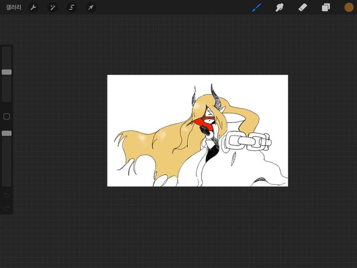
Task: Open the 갤러리 (Gallery) view
Action: pyautogui.click(x=14, y=7)
